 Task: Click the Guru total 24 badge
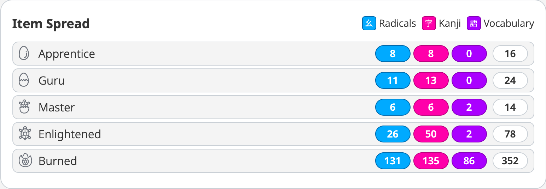[510, 80]
